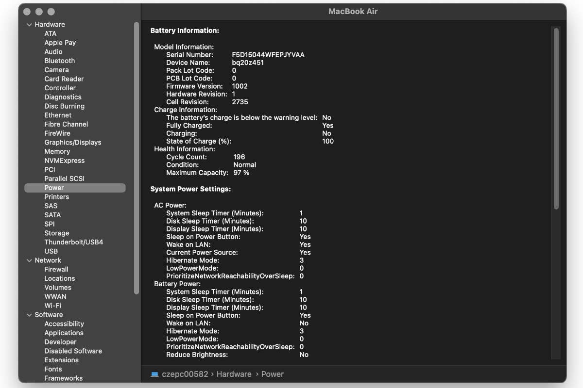The image size is (583, 388).
Task: Click the Cycle Count value 196
Action: tap(239, 157)
